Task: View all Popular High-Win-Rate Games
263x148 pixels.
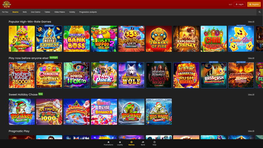Action: point(251,22)
